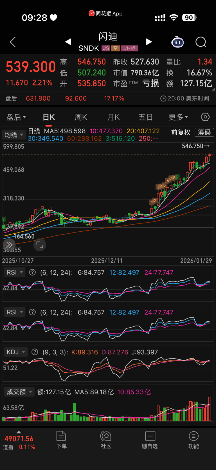
Task: Tap 20:00 美东时间 timestamp
Action: [185, 99]
